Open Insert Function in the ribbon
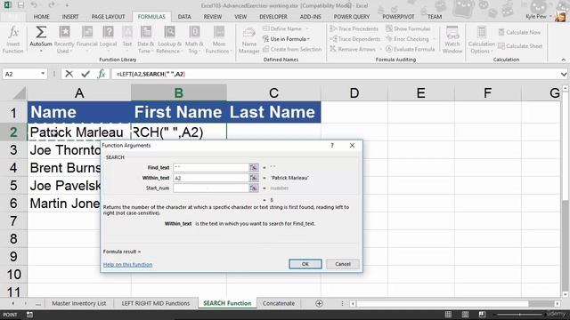570x320 pixels. [x=13, y=40]
